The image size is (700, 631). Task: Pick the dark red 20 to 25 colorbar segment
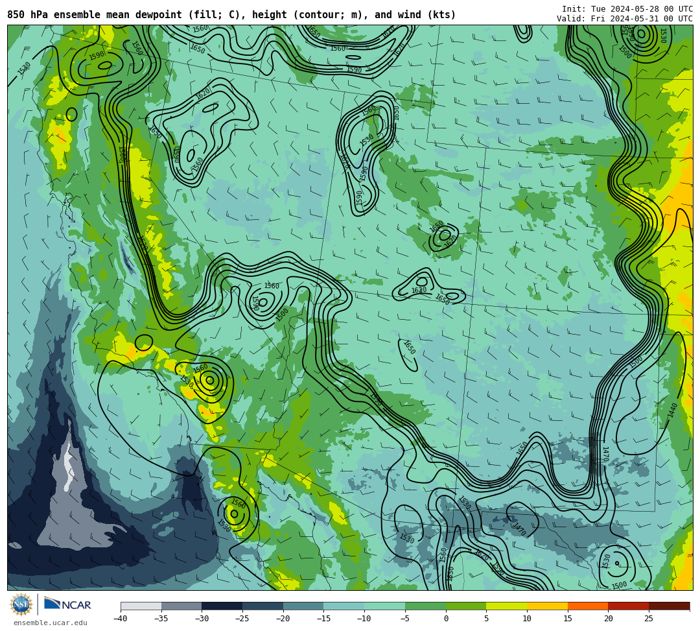pyautogui.click(x=629, y=606)
